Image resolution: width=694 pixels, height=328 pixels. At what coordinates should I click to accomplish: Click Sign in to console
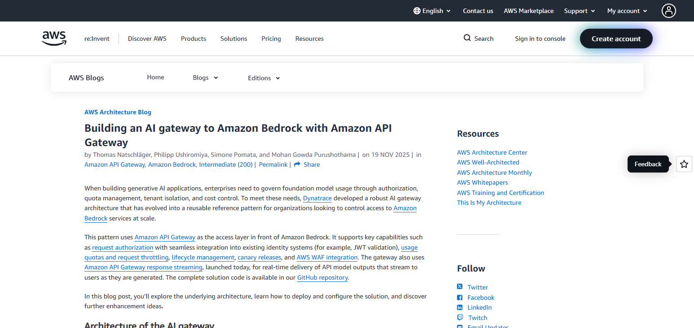[x=540, y=39]
